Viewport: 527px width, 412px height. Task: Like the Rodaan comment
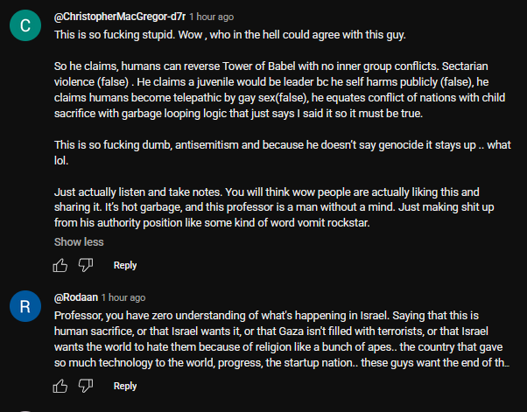pyautogui.click(x=60, y=386)
